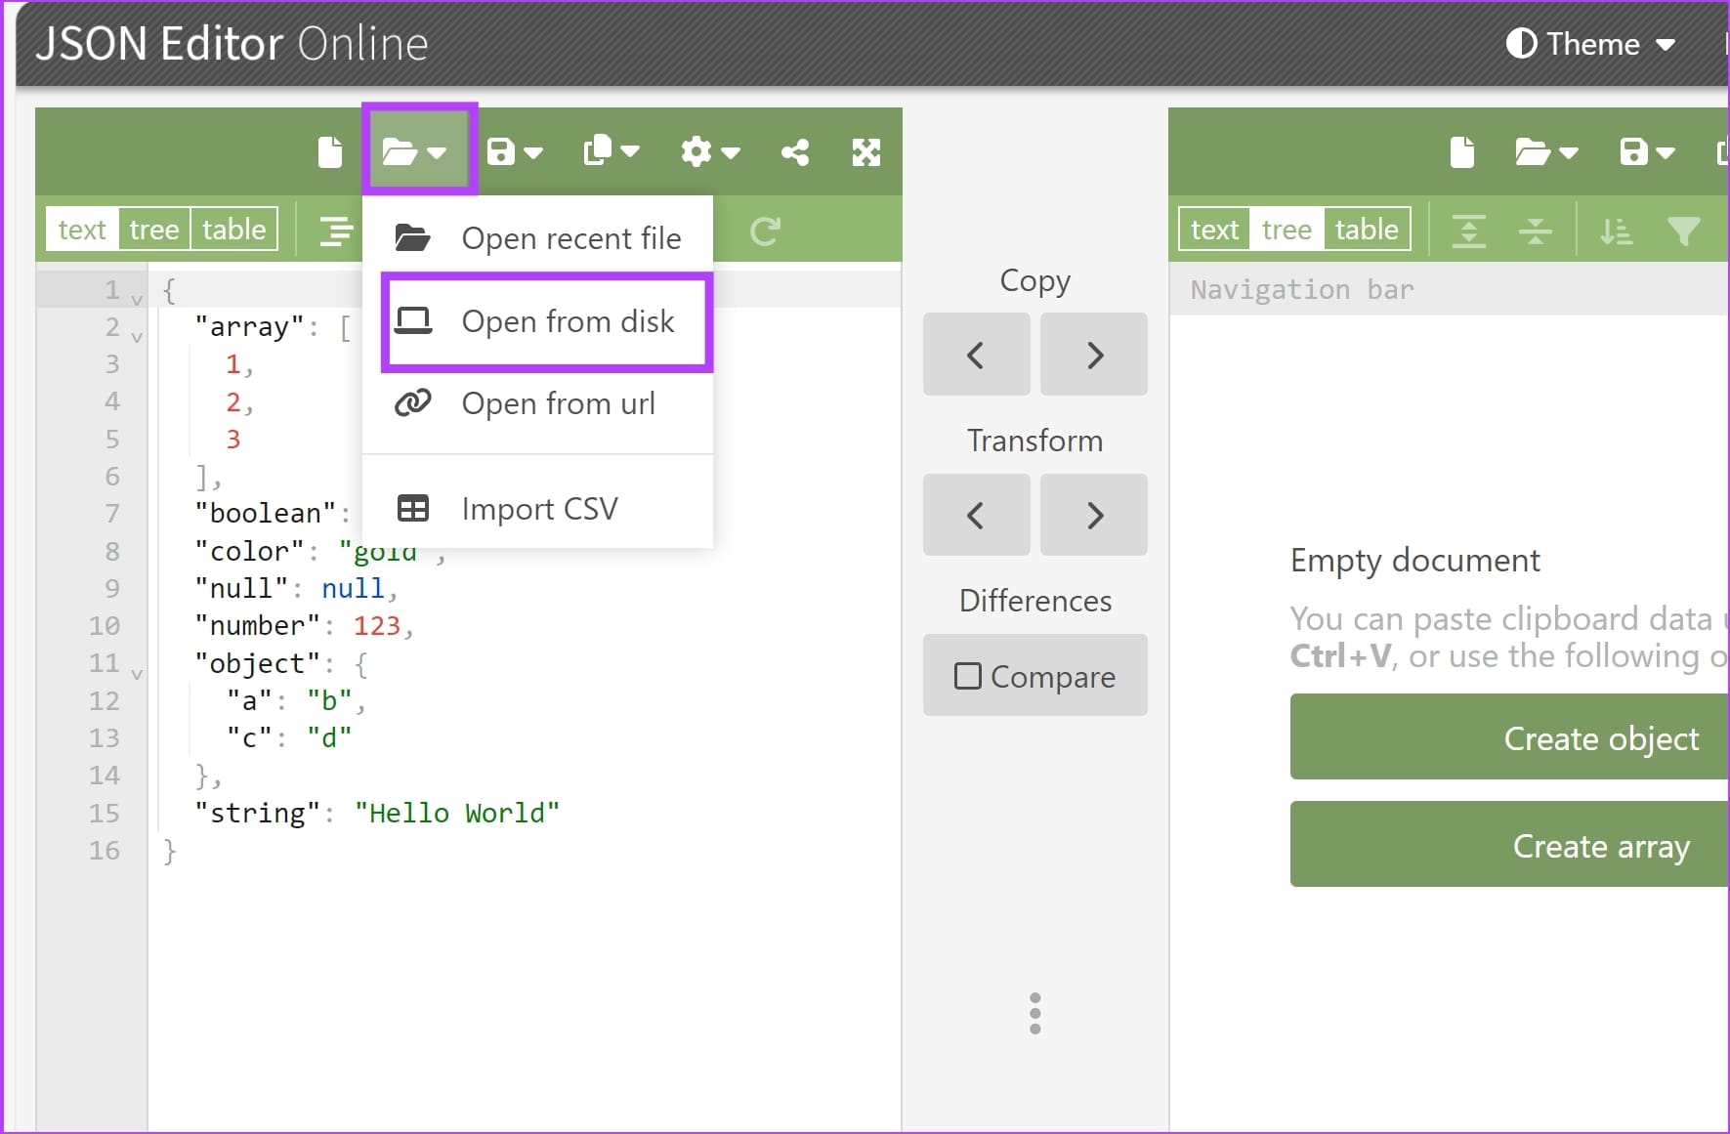
Task: Select Open from url in the menu
Action: (x=557, y=403)
